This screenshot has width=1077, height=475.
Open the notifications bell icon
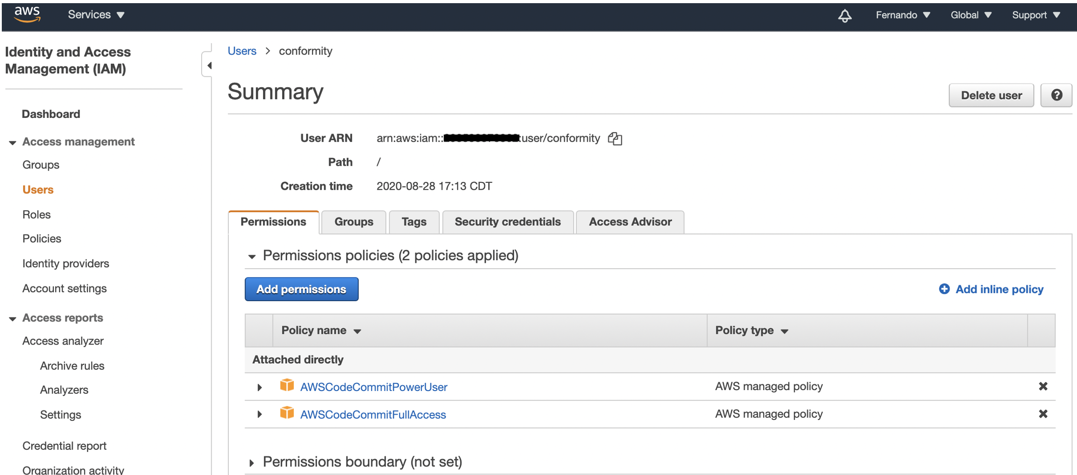click(845, 15)
